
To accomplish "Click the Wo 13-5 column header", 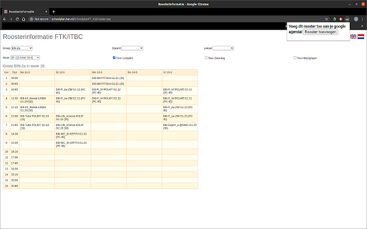I will (109, 73).
